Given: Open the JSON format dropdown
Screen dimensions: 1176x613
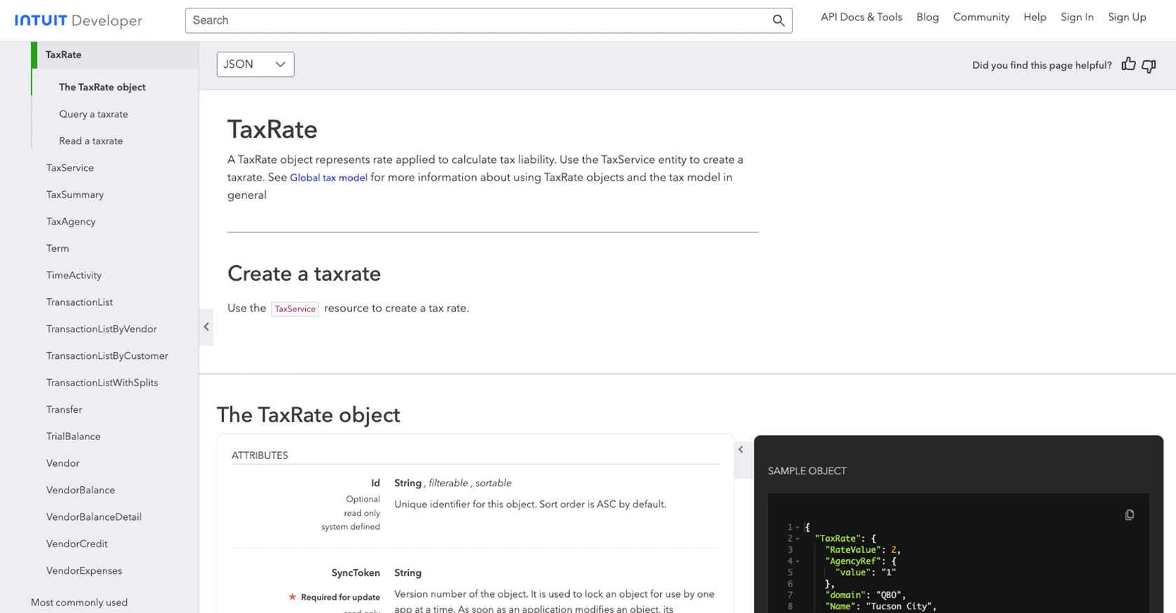Looking at the screenshot, I should pos(255,64).
